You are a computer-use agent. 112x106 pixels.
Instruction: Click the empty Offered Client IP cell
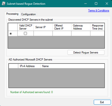[x=62, y=33]
